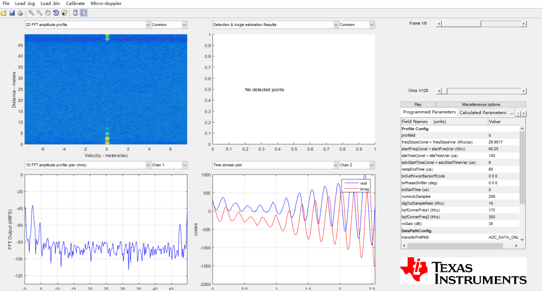The width and height of the screenshot is (542, 291).
Task: Select the digOutSampleRate (Mhz) row
Action: pyautogui.click(x=460, y=203)
